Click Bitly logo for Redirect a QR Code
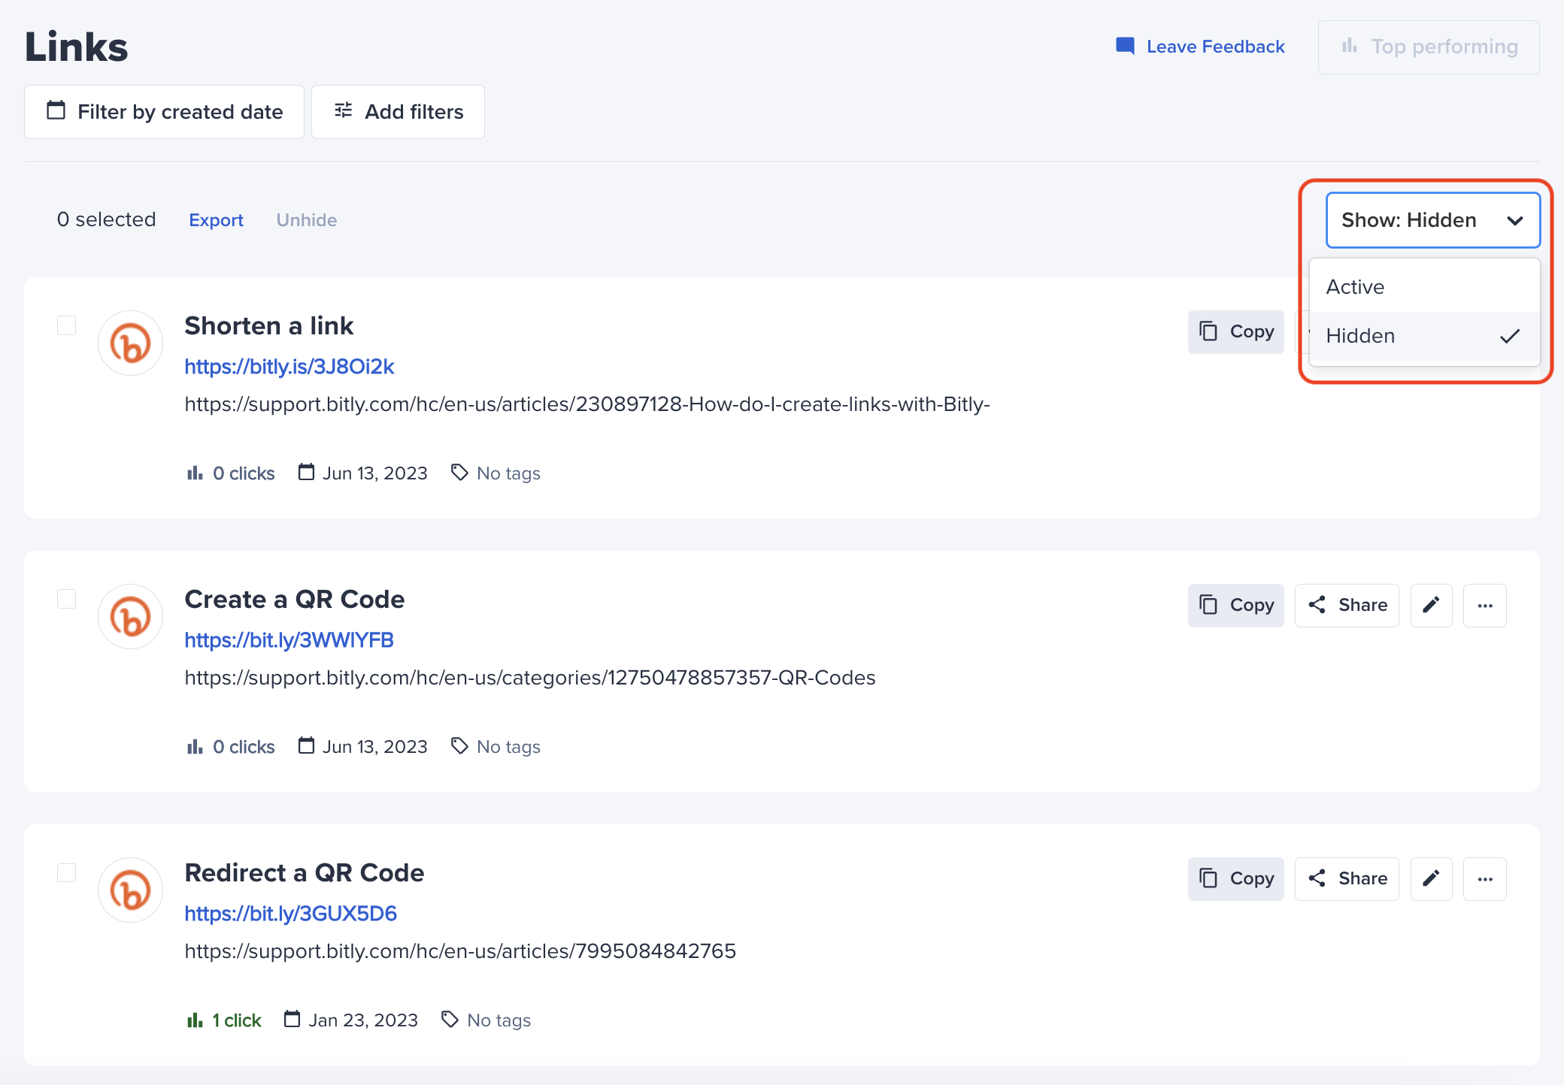The width and height of the screenshot is (1564, 1085). click(131, 890)
